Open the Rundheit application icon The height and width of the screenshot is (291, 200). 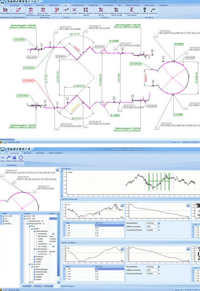pos(20,159)
